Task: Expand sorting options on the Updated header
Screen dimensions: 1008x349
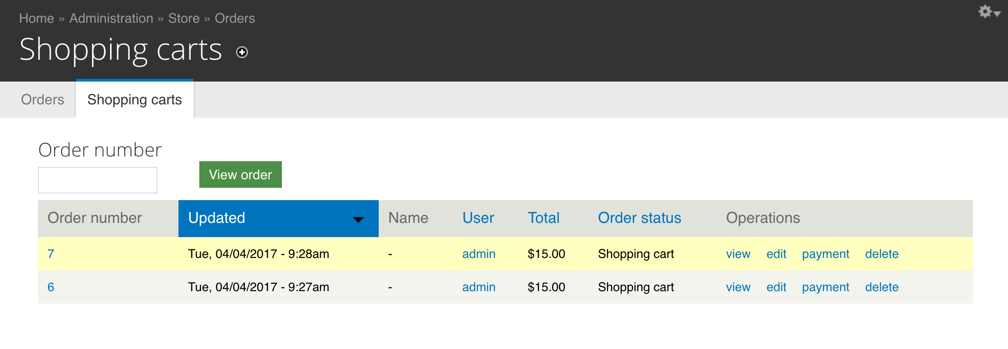Action: (x=358, y=219)
